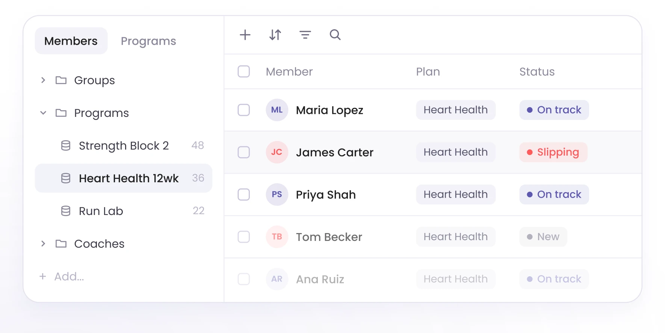
Task: Switch to the Programs tab
Action: (x=148, y=41)
